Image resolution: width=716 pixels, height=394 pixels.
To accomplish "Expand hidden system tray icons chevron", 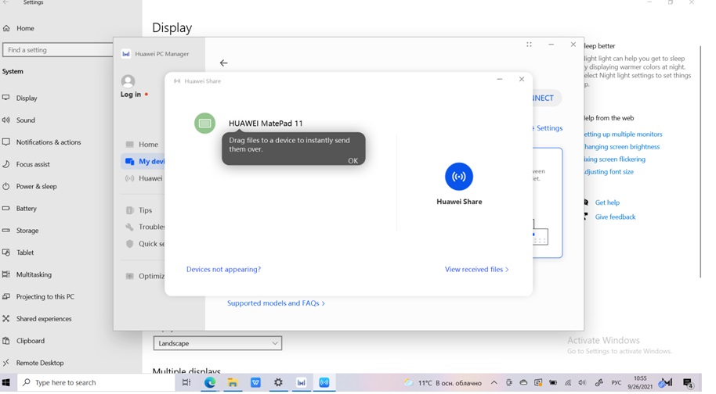I will coord(494,383).
